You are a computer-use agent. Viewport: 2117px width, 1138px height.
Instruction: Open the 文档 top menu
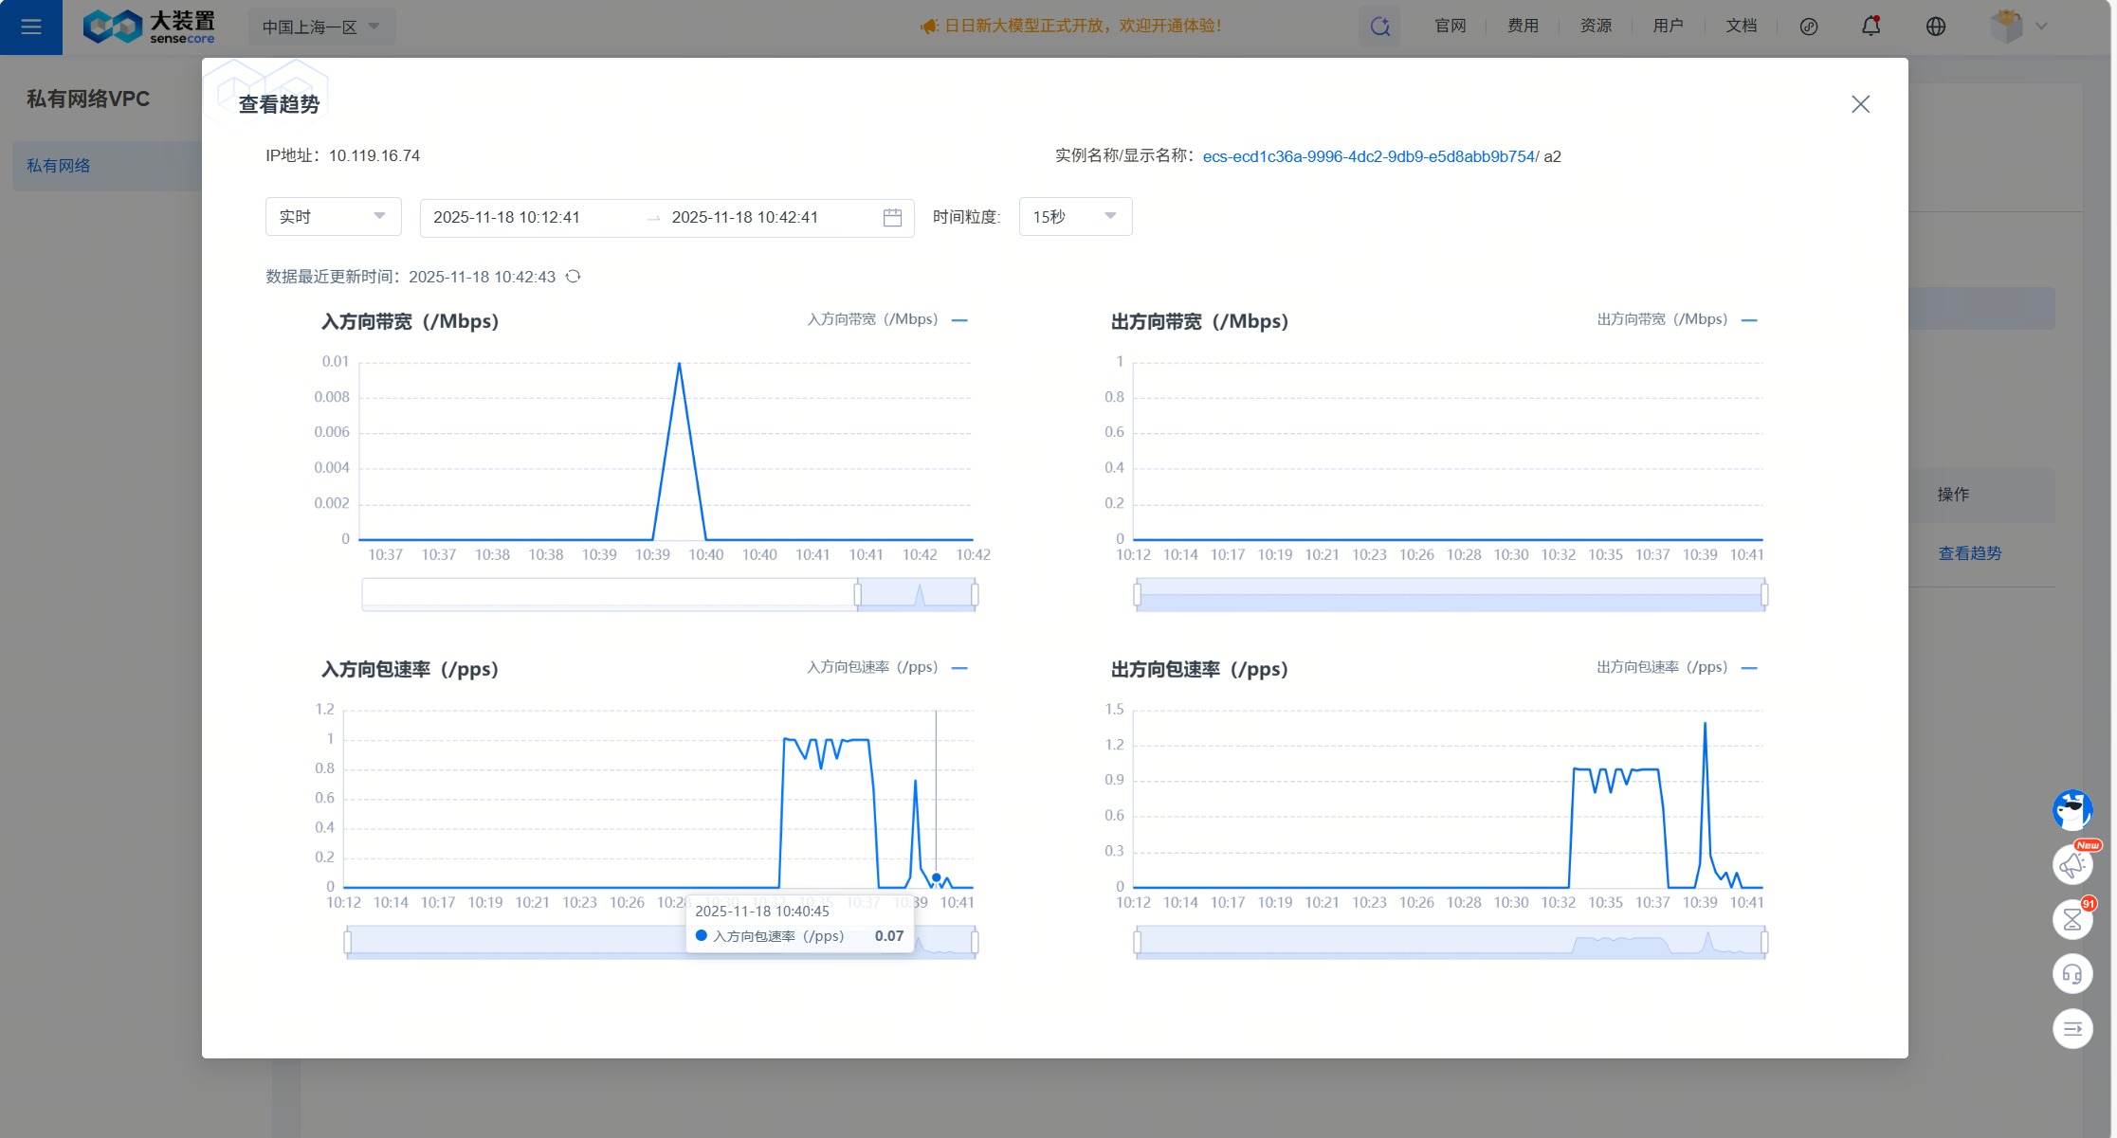click(x=1741, y=27)
